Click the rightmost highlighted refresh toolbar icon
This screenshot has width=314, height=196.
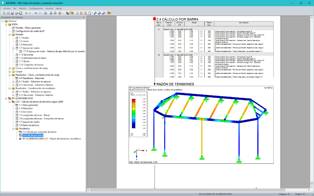tap(109, 13)
